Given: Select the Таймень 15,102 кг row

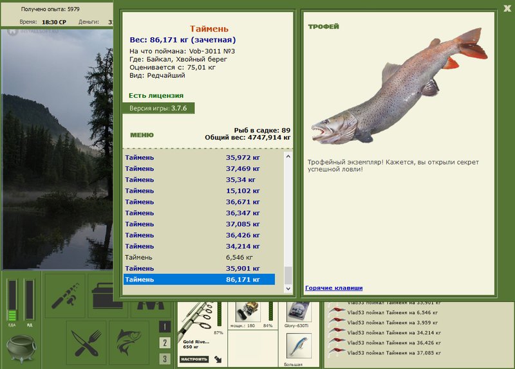Looking at the screenshot, I should pyautogui.click(x=199, y=191).
